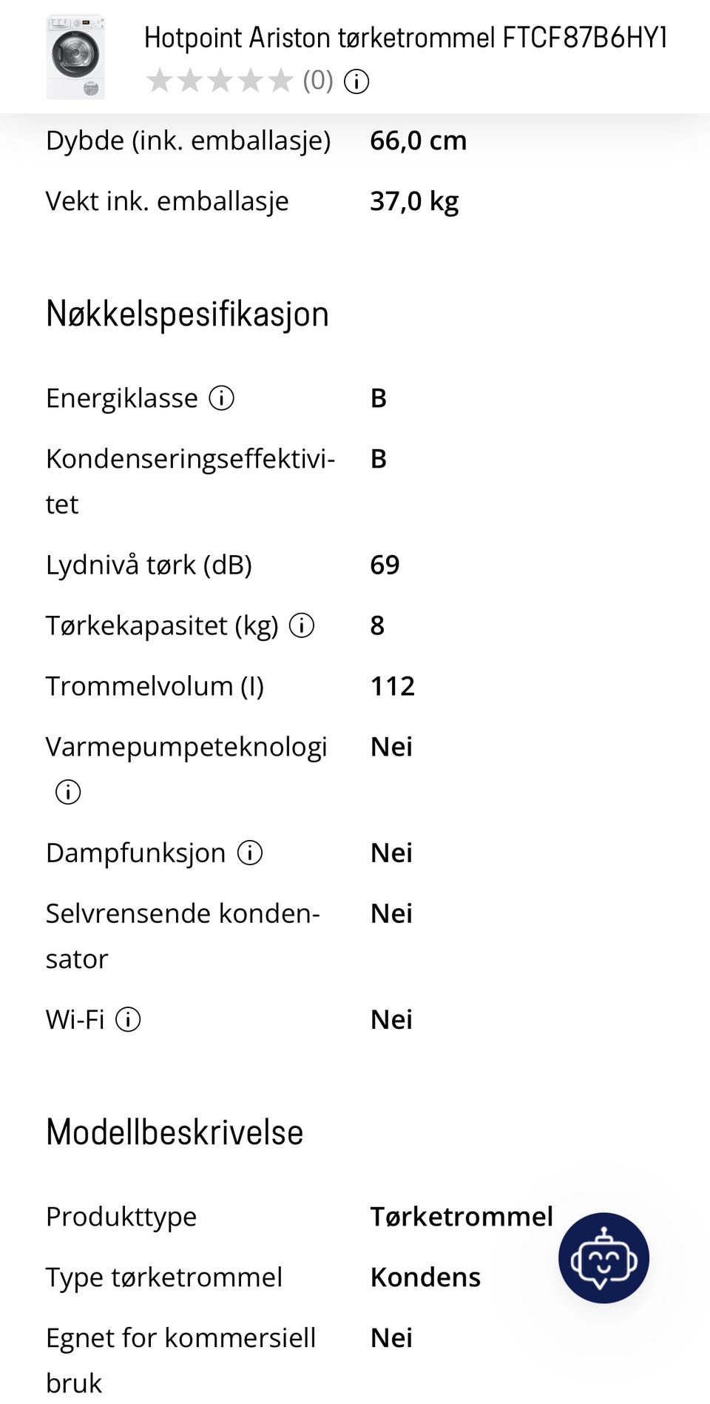Click the info icon next to Energiklasse

pos(221,398)
